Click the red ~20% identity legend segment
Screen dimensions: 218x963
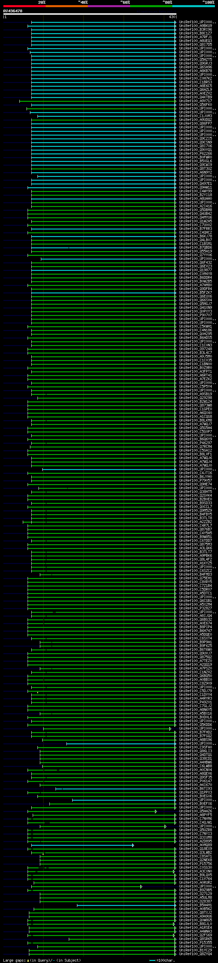pyautogui.click(x=24, y=6)
